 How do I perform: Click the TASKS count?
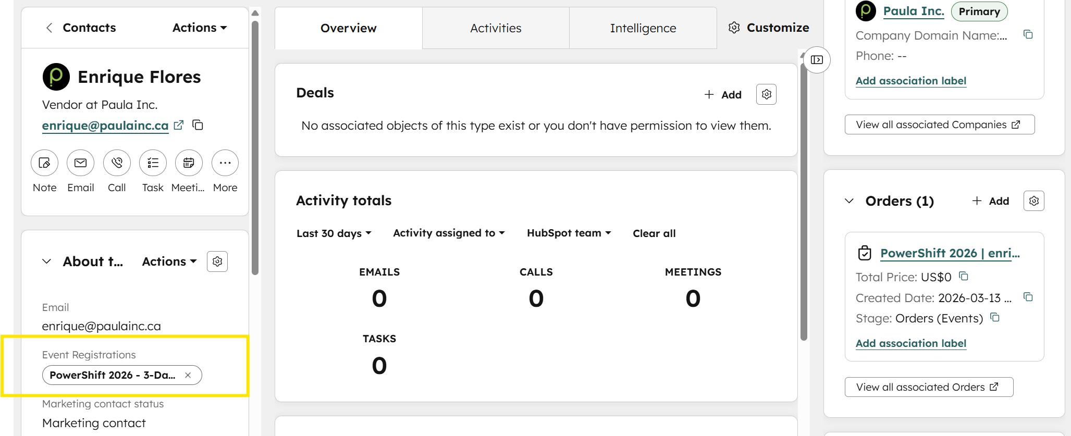[379, 366]
